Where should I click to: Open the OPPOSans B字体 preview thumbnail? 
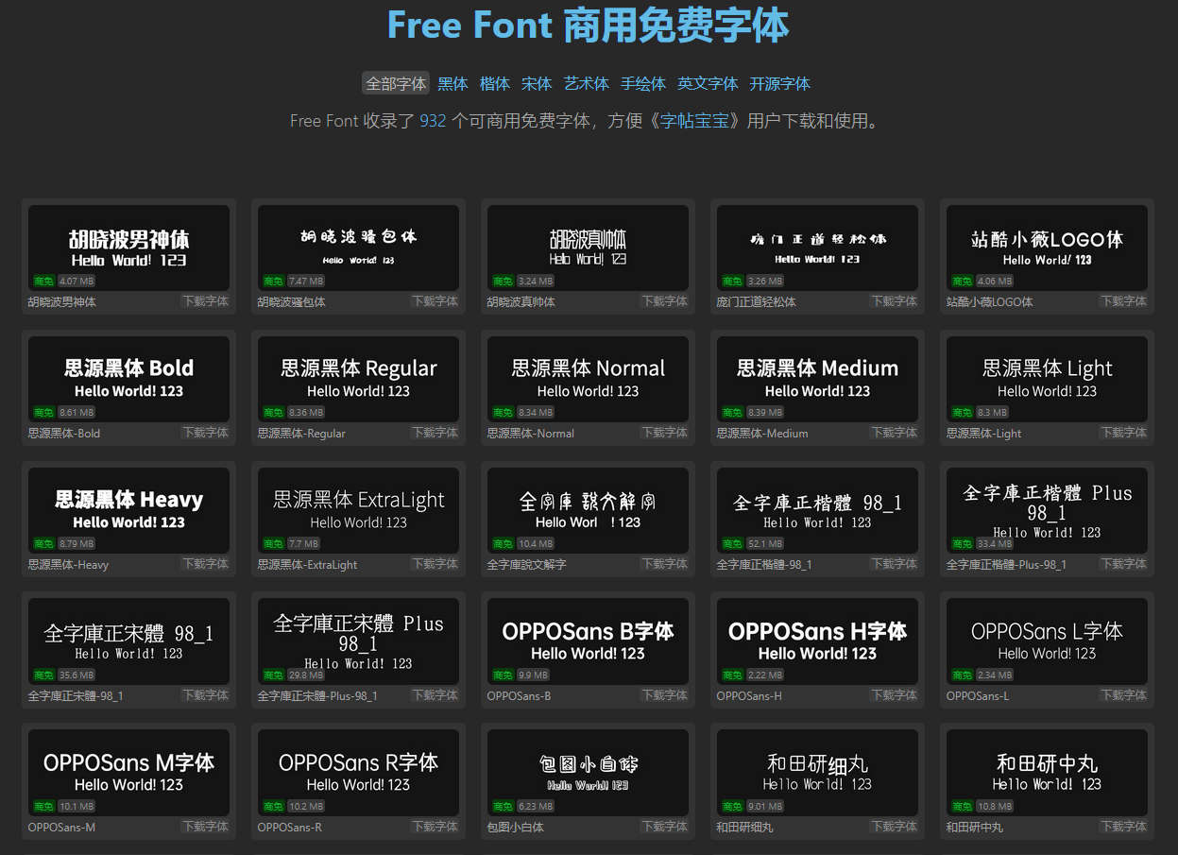[588, 641]
